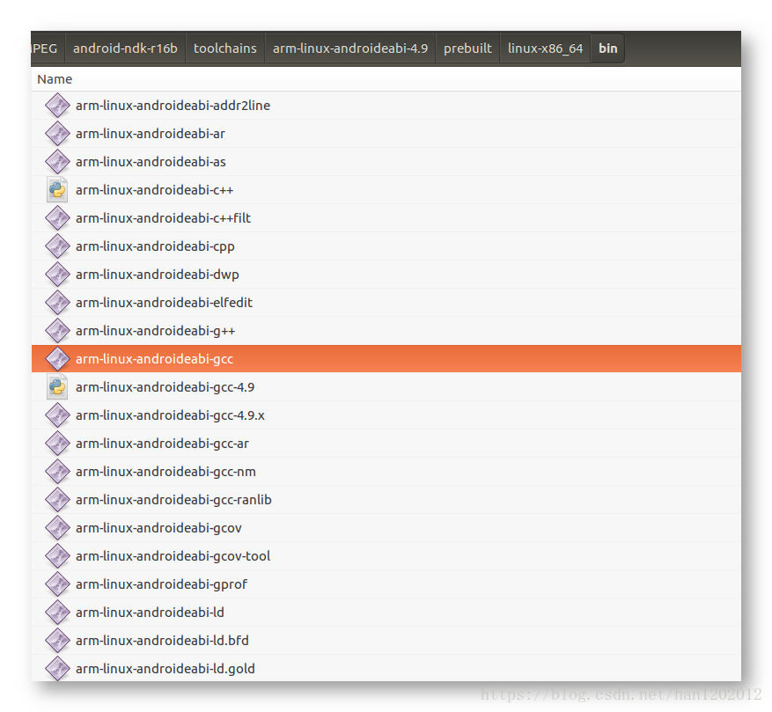The height and width of the screenshot is (712, 772).
Task: Click the arm-linux-androideabi-gcov-tool file icon
Action: [57, 556]
